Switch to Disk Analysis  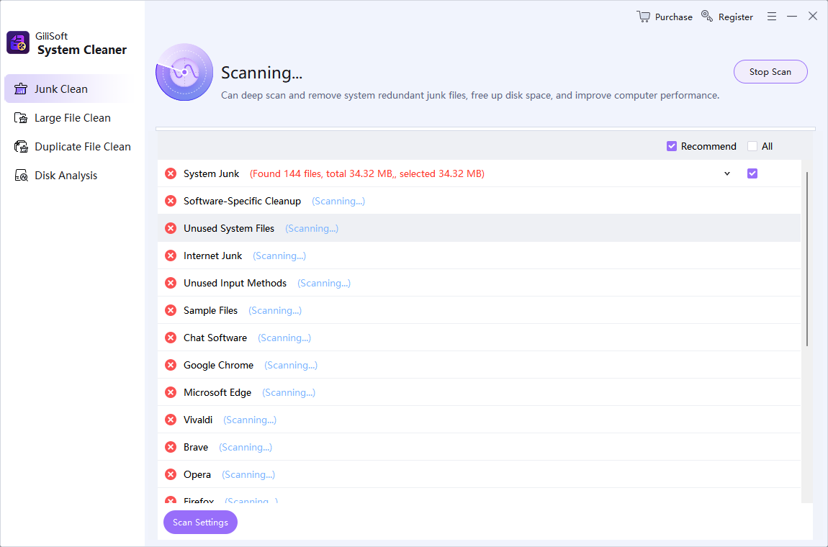pyautogui.click(x=71, y=176)
